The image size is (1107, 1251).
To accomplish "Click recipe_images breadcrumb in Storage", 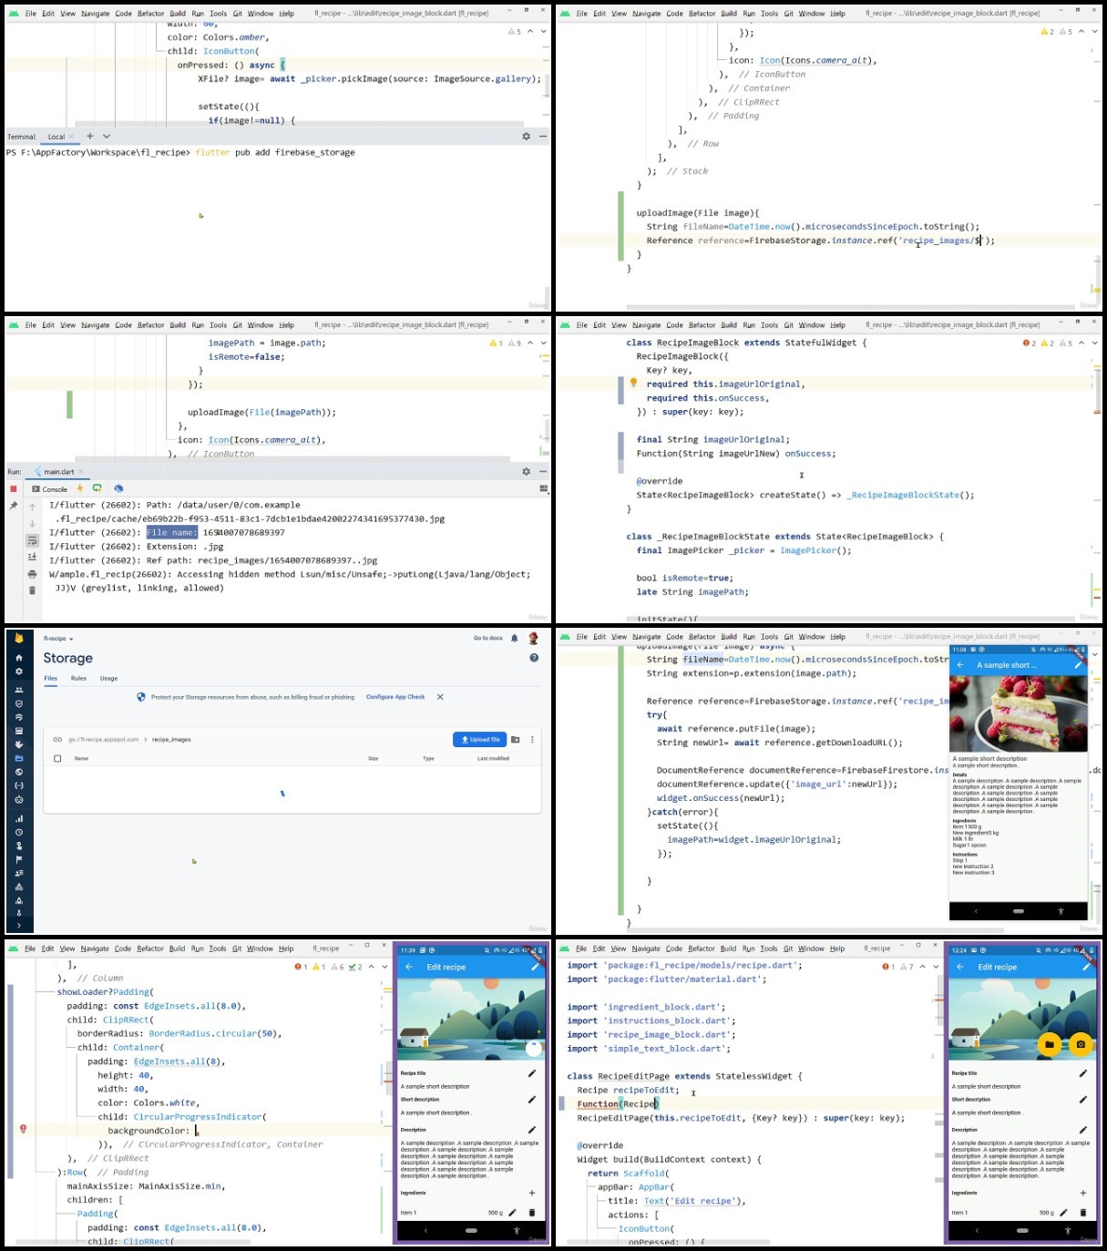I will [171, 740].
